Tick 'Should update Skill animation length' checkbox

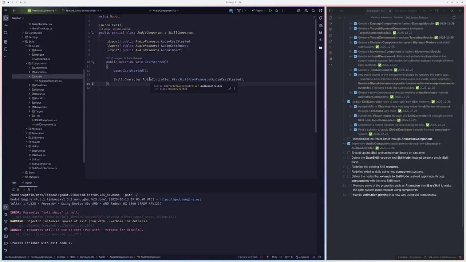348,153
